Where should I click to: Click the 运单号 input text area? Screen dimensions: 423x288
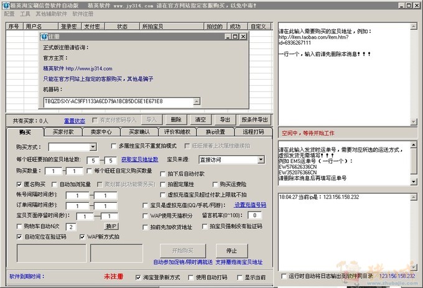pyautogui.click(x=344, y=164)
